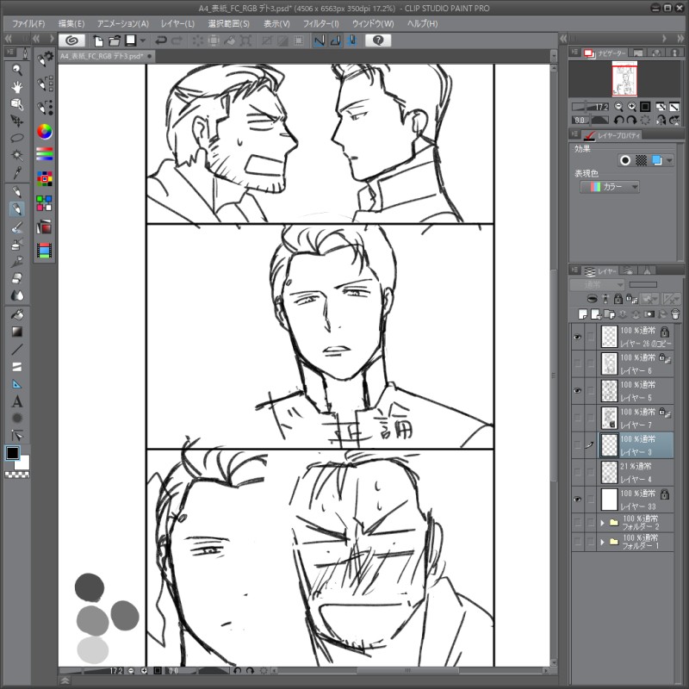Open Layer Property palette menu icon
The height and width of the screenshot is (689, 689).
pyautogui.click(x=574, y=134)
